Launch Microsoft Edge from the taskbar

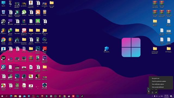click(11, 96)
